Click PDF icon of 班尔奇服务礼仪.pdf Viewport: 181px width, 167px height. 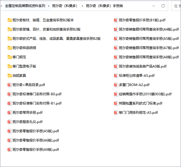[10, 122]
